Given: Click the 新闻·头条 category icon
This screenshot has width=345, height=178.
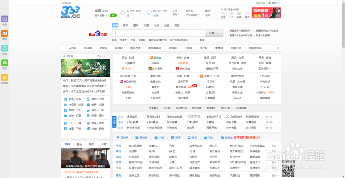Looking at the screenshot, I should click(x=65, y=99).
